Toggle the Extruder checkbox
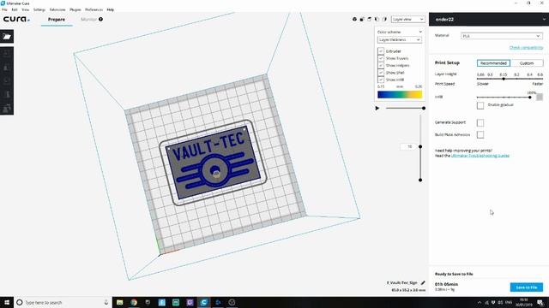The height and width of the screenshot is (308, 549). [381, 51]
